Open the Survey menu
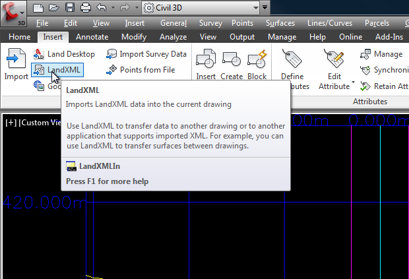 point(210,23)
